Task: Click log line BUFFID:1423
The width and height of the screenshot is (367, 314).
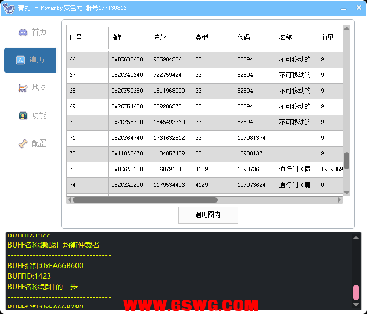Action: pyautogui.click(x=29, y=276)
